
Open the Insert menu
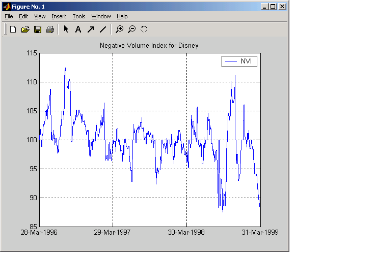coord(59,16)
